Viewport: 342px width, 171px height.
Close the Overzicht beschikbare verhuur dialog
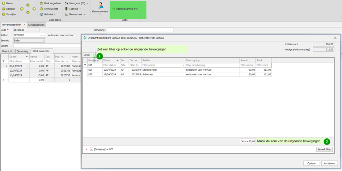click(335, 38)
